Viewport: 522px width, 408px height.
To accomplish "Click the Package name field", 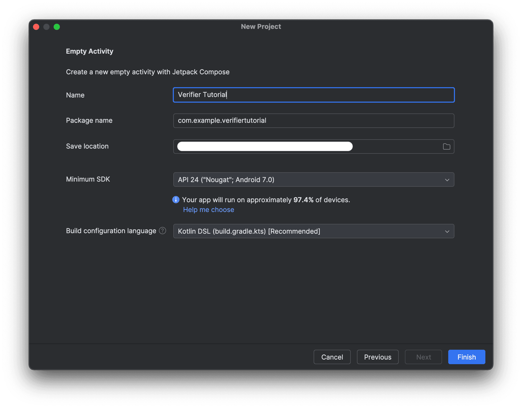I will (313, 120).
